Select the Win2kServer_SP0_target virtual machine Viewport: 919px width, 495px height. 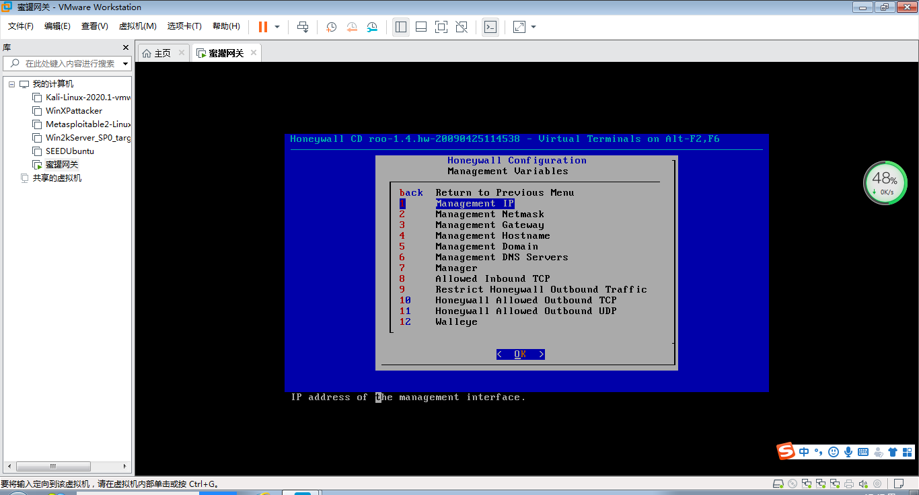click(88, 138)
